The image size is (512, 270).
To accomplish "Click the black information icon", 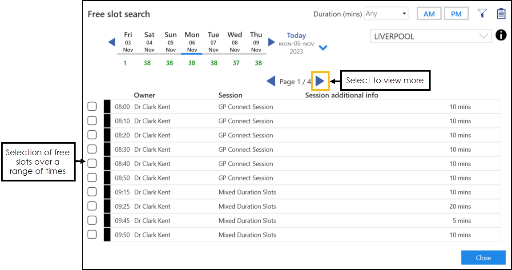I will click(501, 36).
